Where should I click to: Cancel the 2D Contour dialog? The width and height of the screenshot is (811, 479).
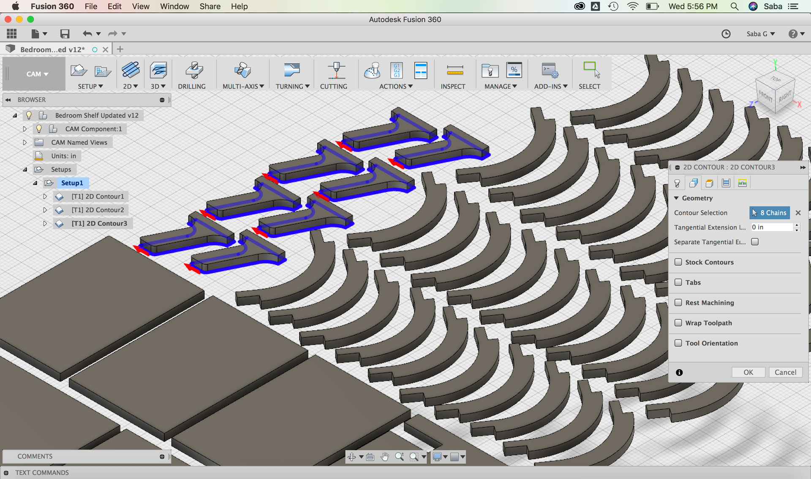click(785, 372)
